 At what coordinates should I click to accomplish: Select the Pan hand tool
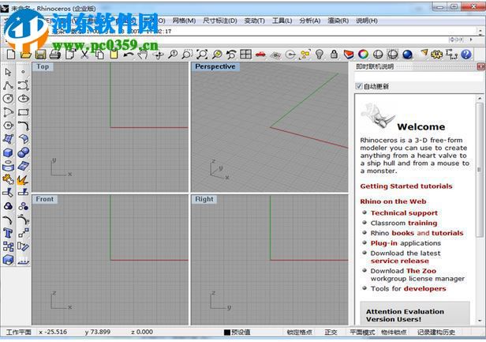click(143, 55)
